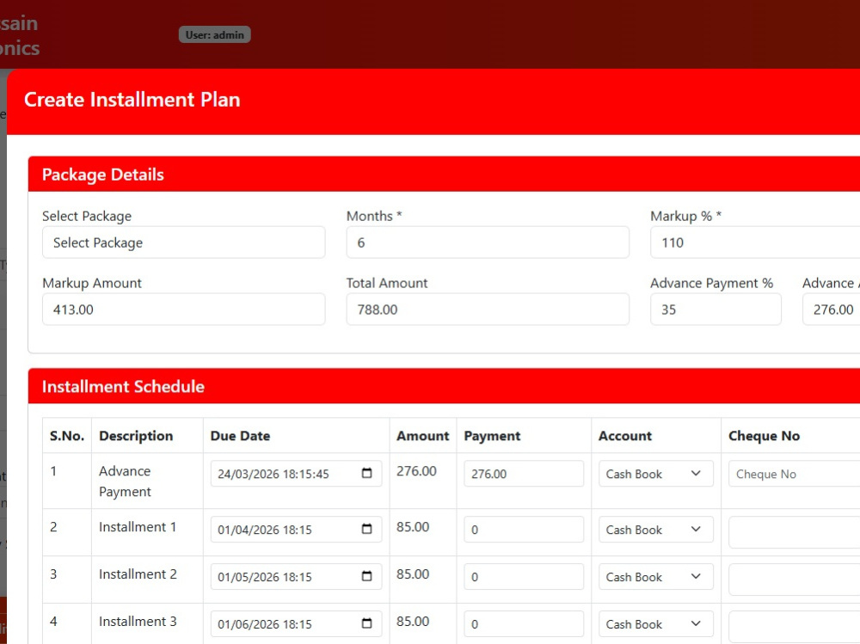860x644 pixels.
Task: Click amount 85.00 in Installment 3 row
Action: (413, 621)
